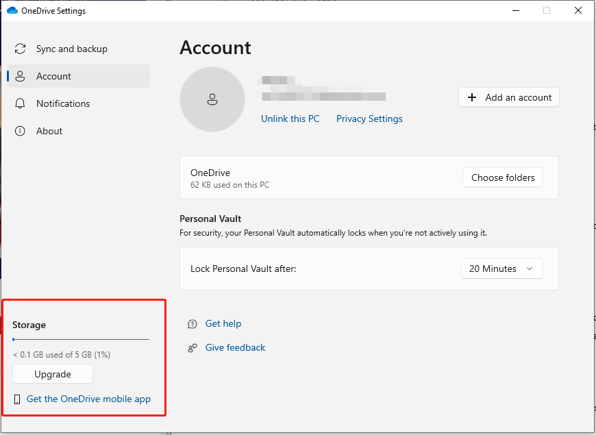The height and width of the screenshot is (435, 596).
Task: Click the Upgrade storage button
Action: [53, 374]
